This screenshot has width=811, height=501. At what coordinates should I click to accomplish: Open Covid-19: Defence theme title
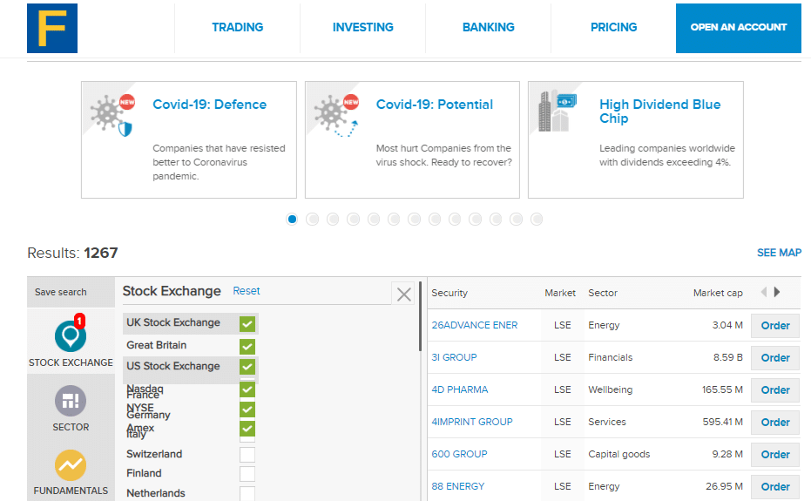coord(209,105)
